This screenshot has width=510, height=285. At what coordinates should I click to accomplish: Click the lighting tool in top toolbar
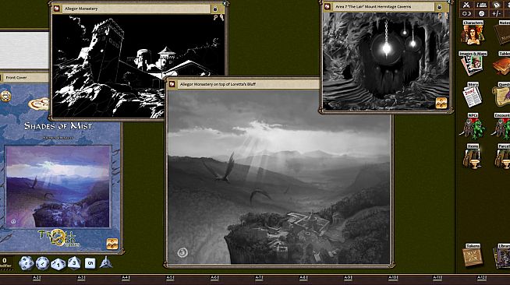496,5
